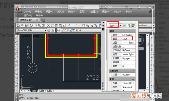Viewport: 169px width, 101px height.
Task: Open Layer Properties Manager icon
Action: click(59, 31)
